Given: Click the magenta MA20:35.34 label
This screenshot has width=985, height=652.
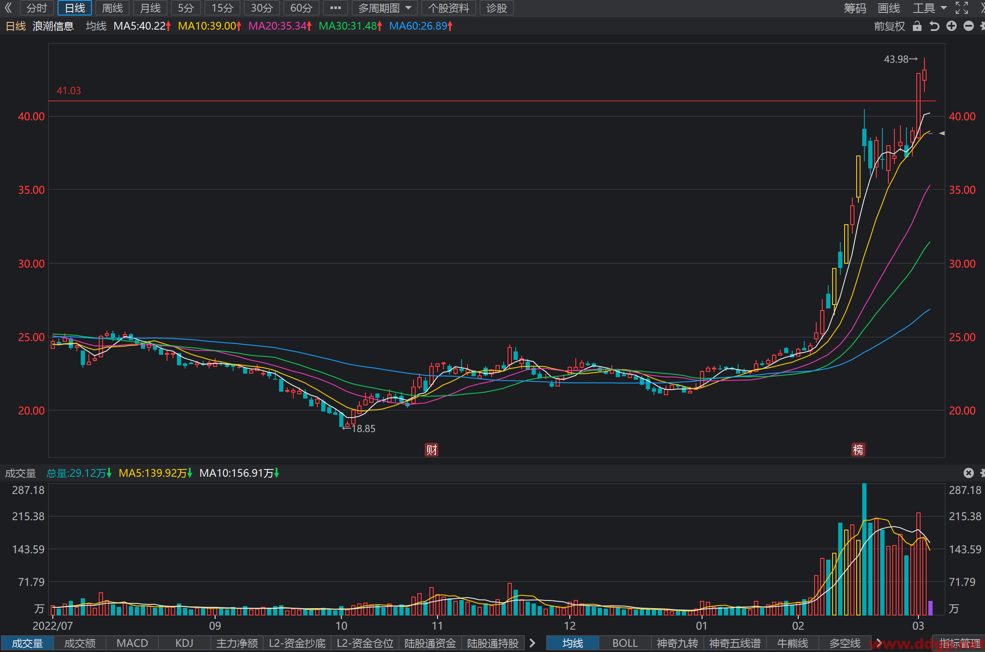Looking at the screenshot, I should (x=280, y=26).
